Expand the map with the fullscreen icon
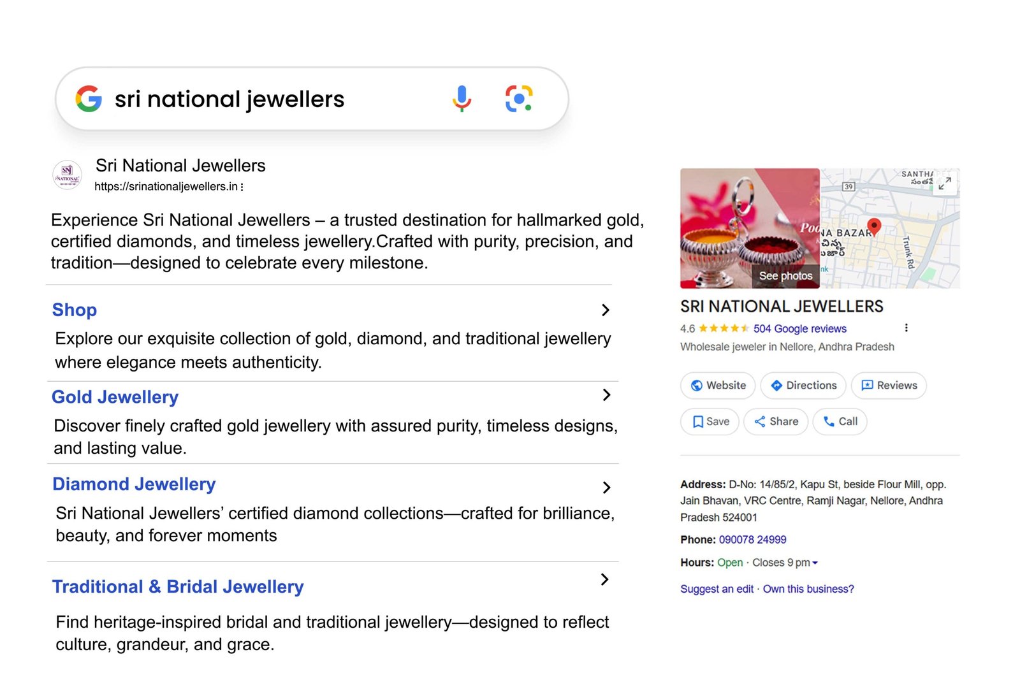 pyautogui.click(x=945, y=184)
